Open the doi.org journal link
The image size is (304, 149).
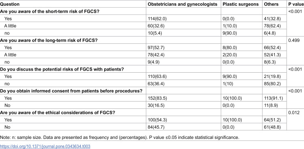coord(45,146)
